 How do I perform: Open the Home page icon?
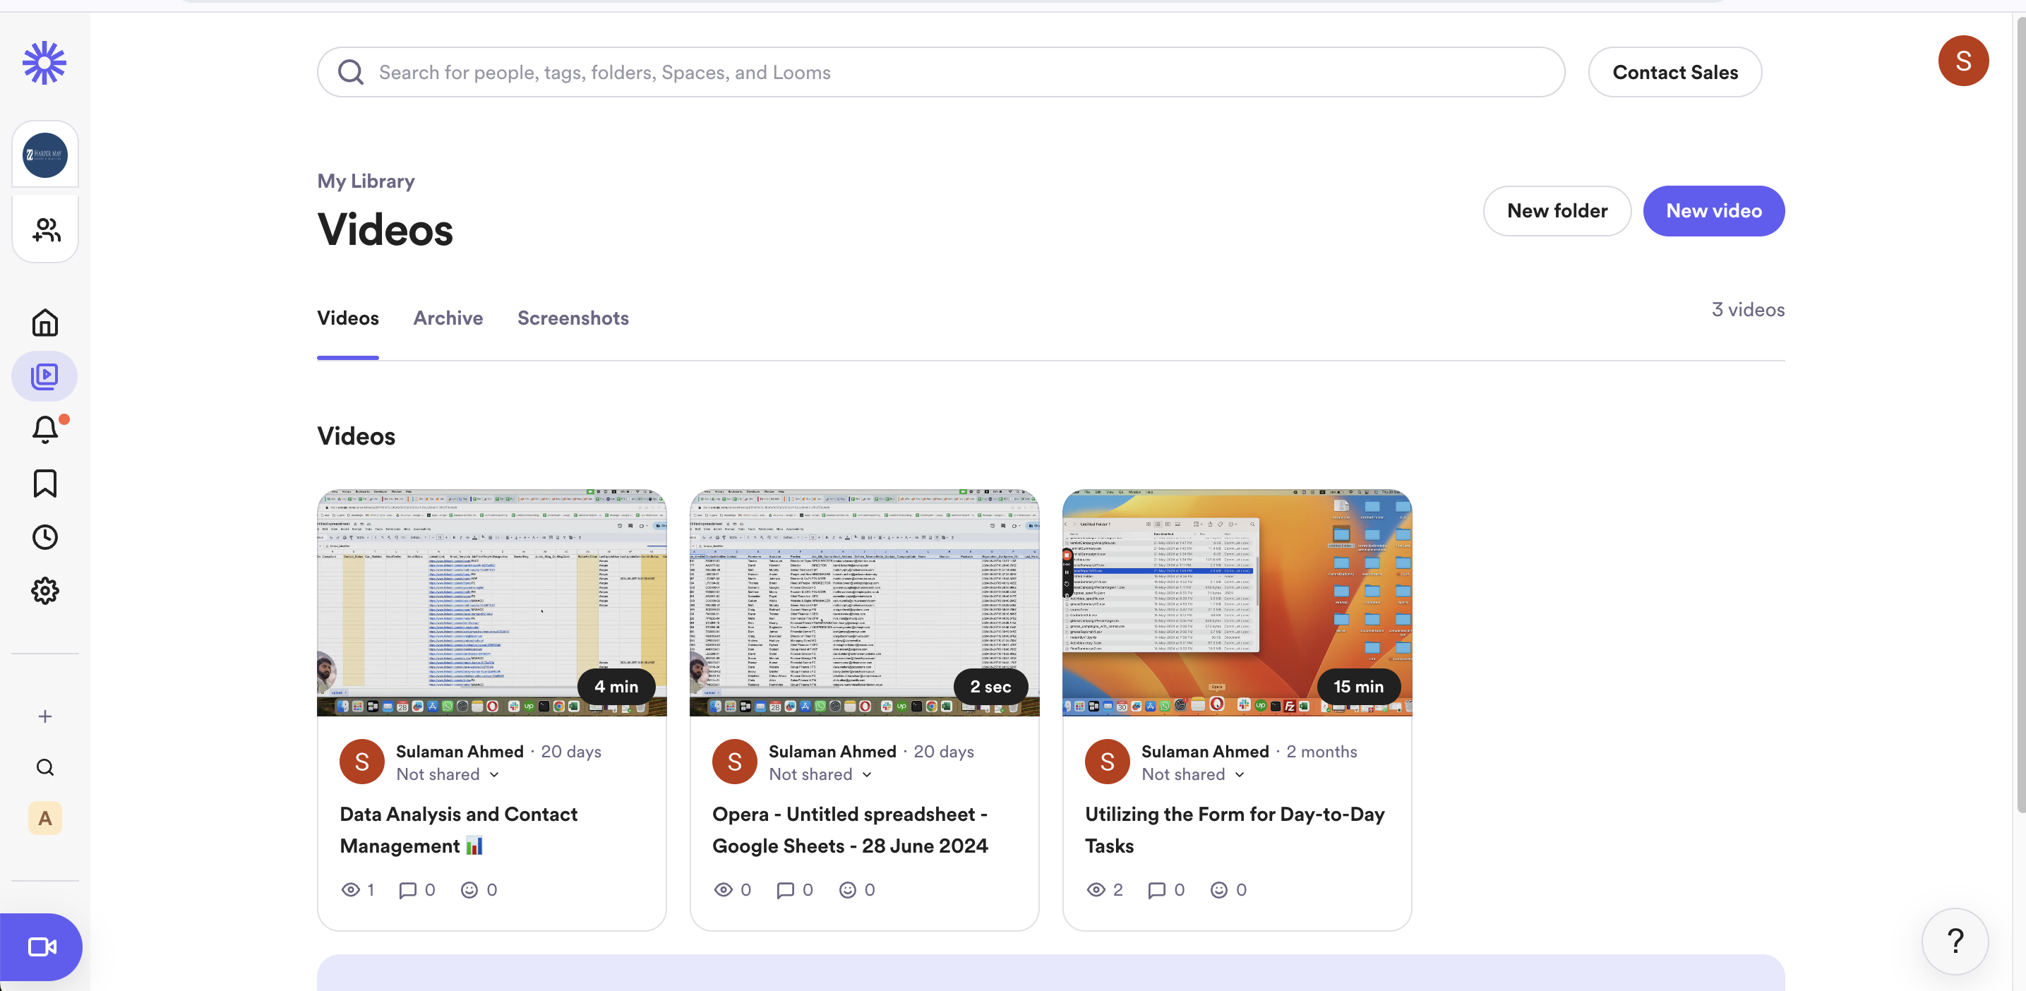(45, 323)
